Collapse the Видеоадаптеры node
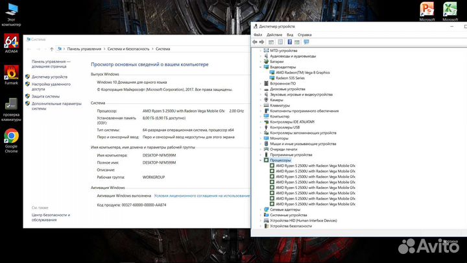Screen dimensions: 467x263 [x=261, y=67]
